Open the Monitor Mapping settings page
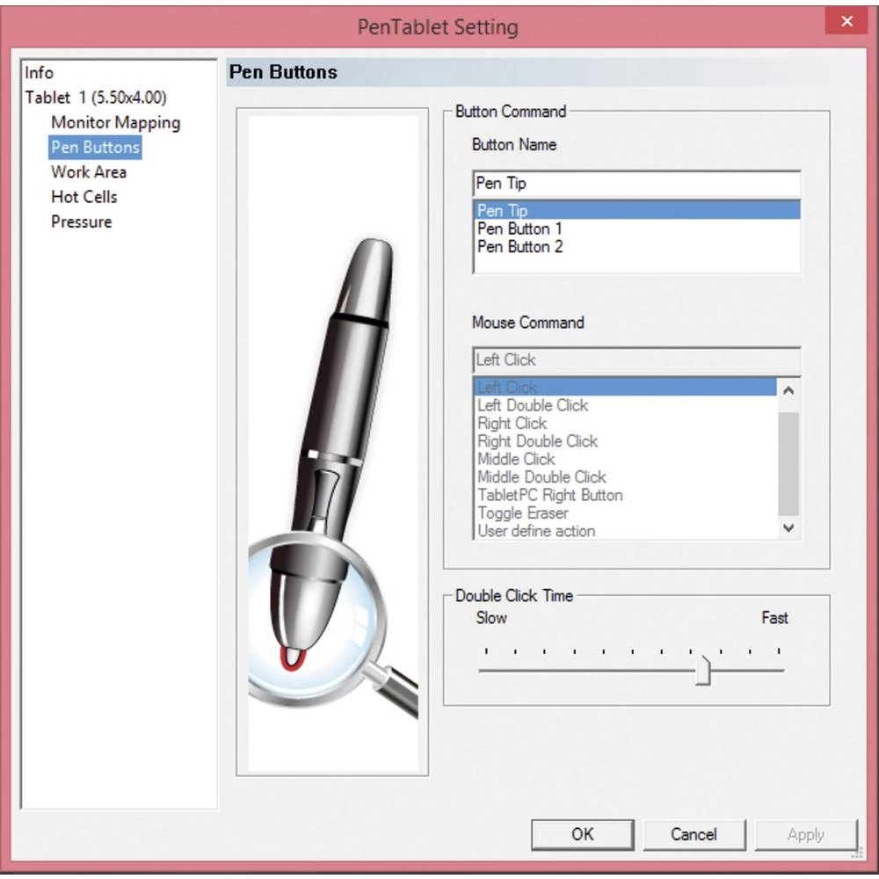This screenshot has height=879, width=879. click(x=115, y=122)
